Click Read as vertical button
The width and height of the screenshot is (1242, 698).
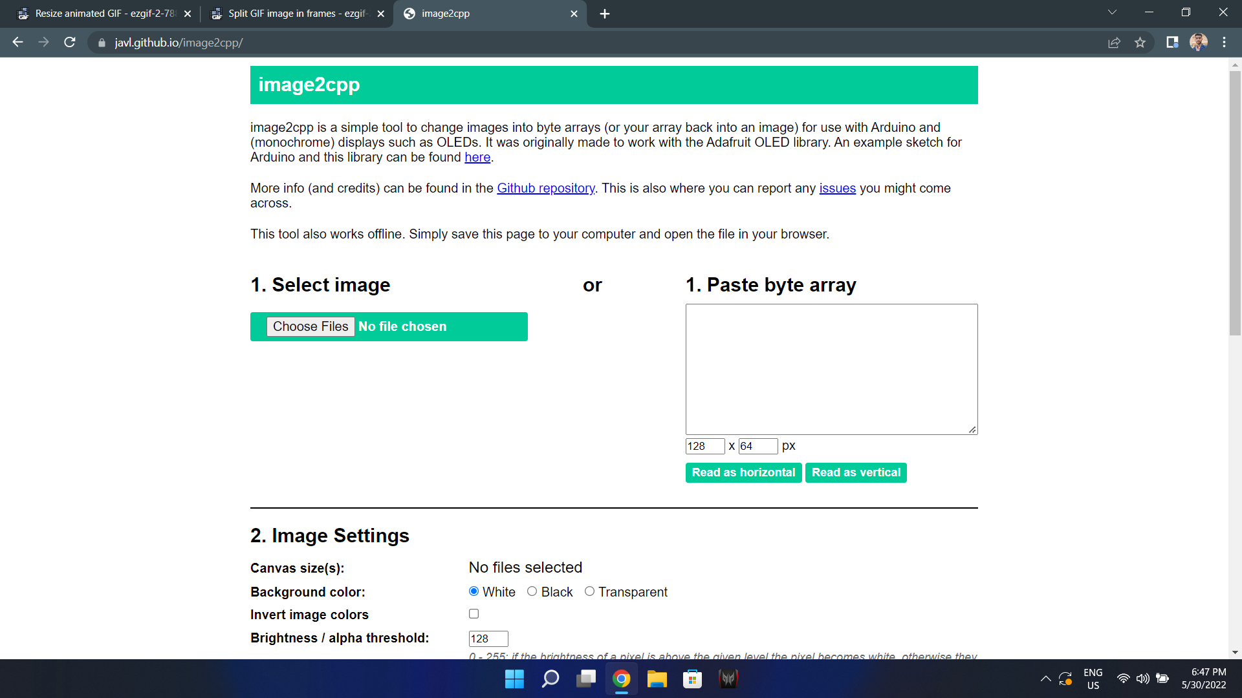click(856, 472)
